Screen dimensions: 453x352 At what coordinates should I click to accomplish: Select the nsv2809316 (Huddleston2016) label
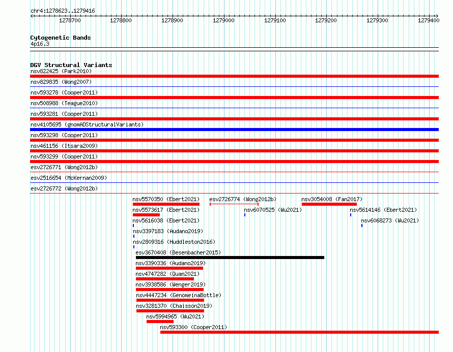pyautogui.click(x=174, y=242)
